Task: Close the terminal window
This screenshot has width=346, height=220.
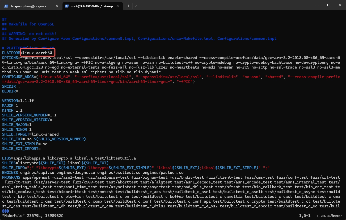Action: (x=340, y=5)
